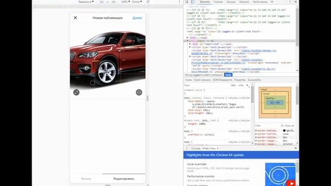
Task: Open DevTools customize menu icon
Action: 290,2
